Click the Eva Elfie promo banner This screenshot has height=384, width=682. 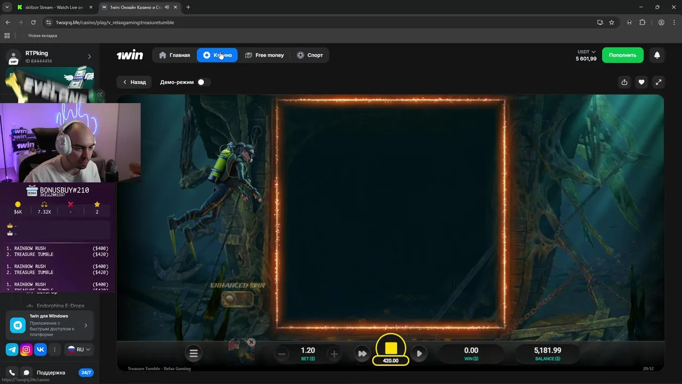49,85
